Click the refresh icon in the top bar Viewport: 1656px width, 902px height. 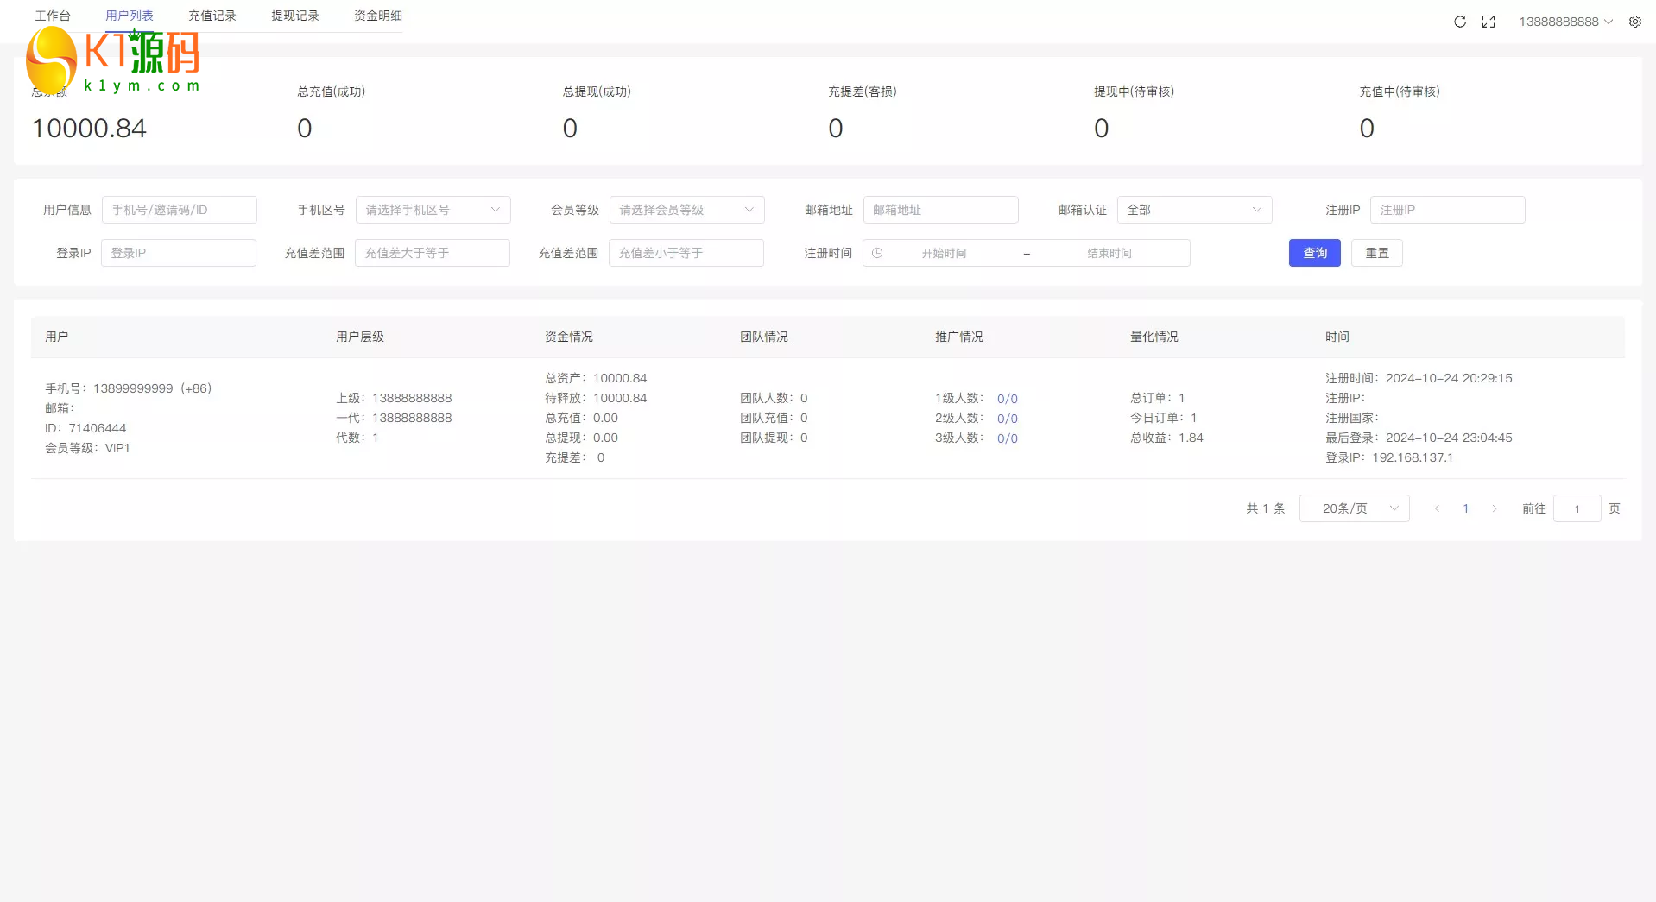click(1460, 22)
